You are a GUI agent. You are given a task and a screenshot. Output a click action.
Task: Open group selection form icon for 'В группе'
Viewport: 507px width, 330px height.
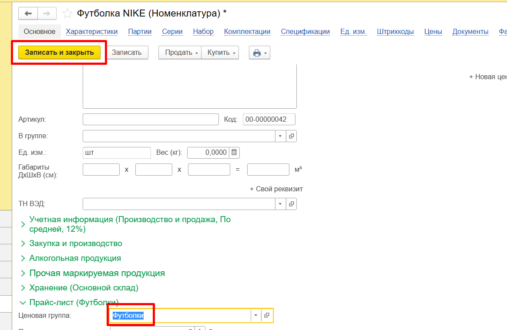click(292, 136)
